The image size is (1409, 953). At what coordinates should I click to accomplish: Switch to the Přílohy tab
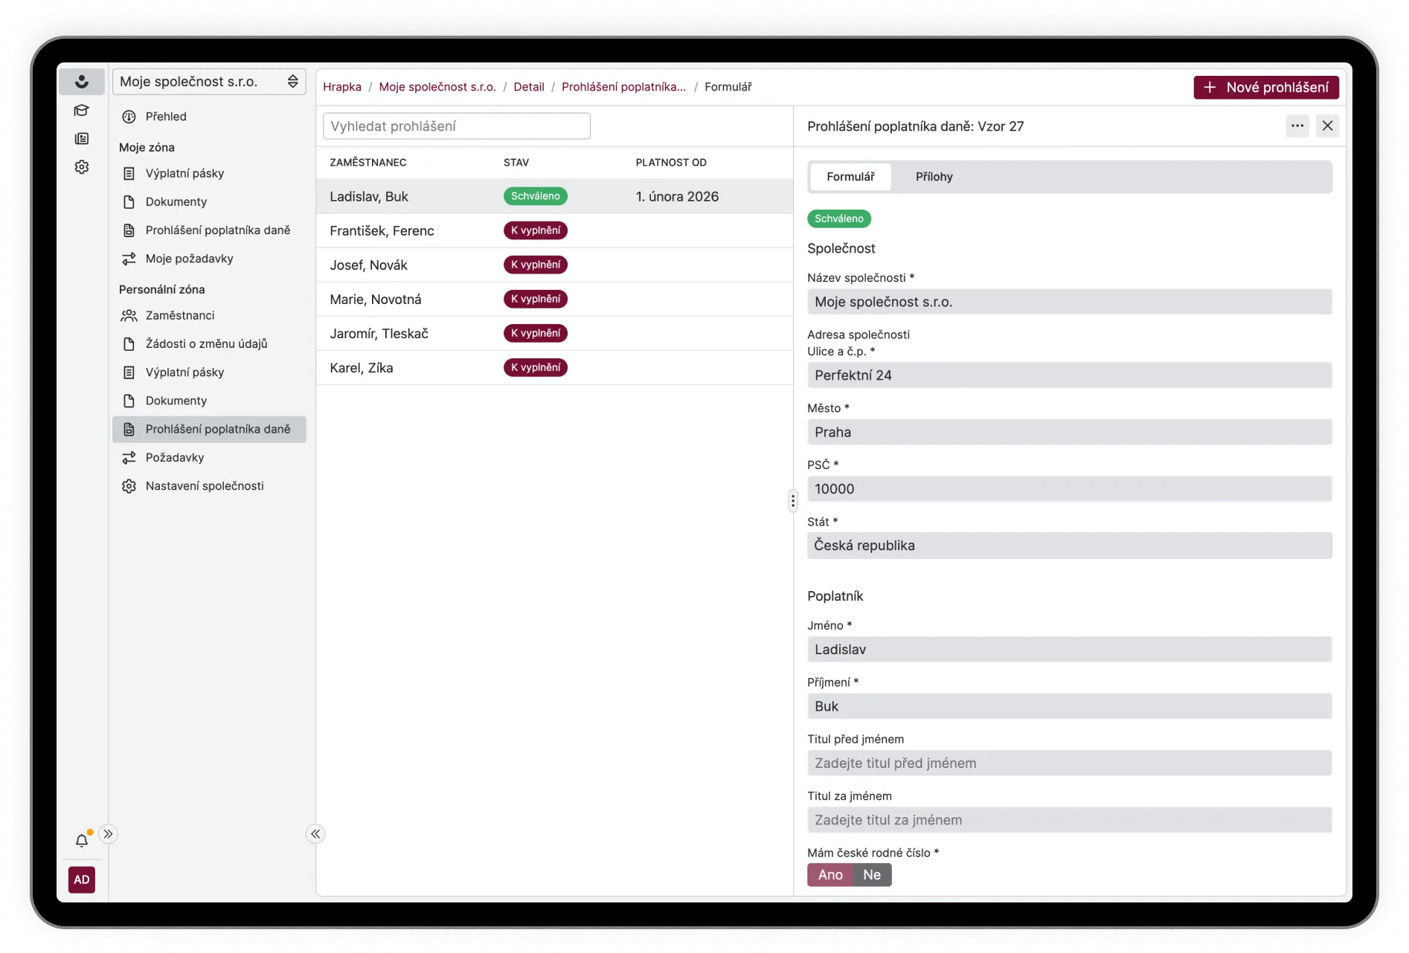[x=934, y=177]
